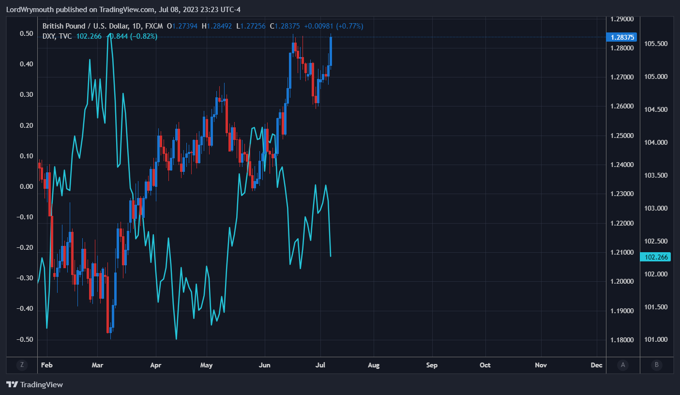Viewport: 680px width, 395px height.
Task: Click the 104.000 DXY scale value
Action: [655, 142]
